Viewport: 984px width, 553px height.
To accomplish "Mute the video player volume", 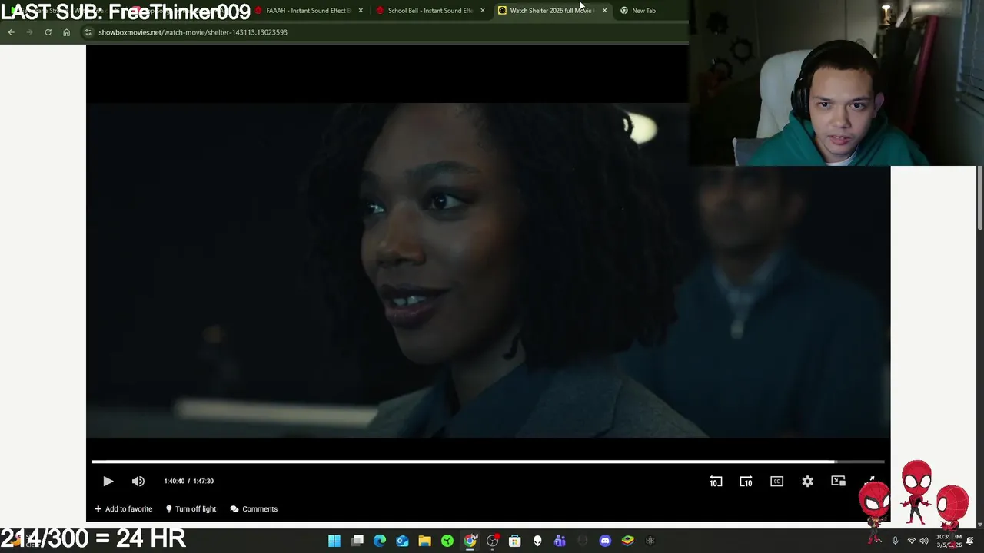I will click(x=138, y=481).
